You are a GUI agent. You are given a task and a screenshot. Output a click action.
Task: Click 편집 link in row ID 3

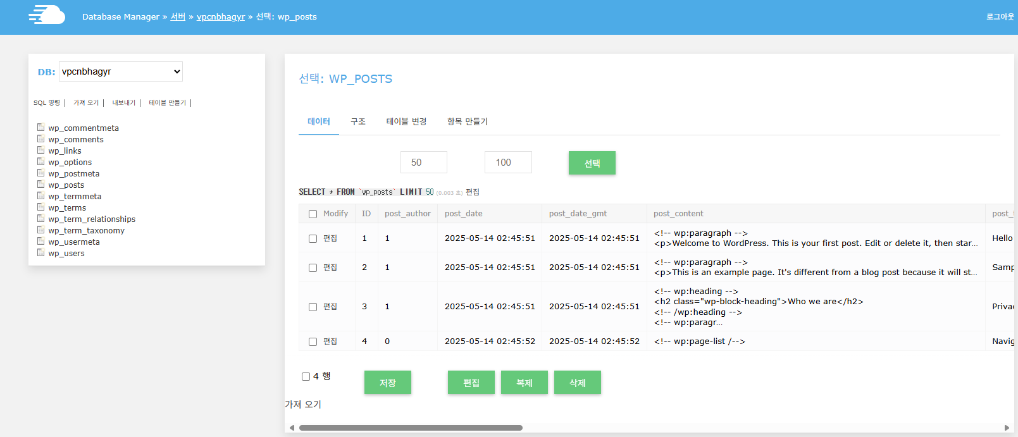[330, 307]
